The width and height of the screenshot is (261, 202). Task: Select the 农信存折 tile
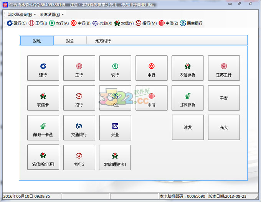[x=188, y=68]
